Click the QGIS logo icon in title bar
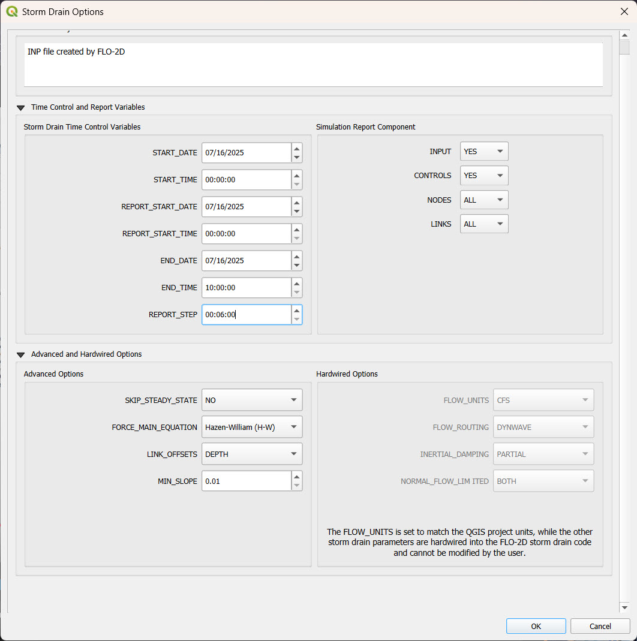The image size is (637, 641). pyautogui.click(x=12, y=11)
